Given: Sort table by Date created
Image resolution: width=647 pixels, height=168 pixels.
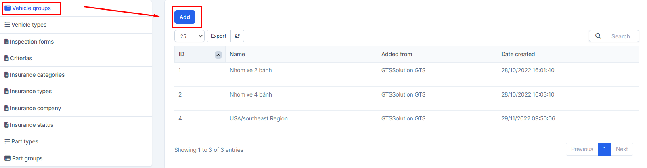Looking at the screenshot, I should 518,54.
